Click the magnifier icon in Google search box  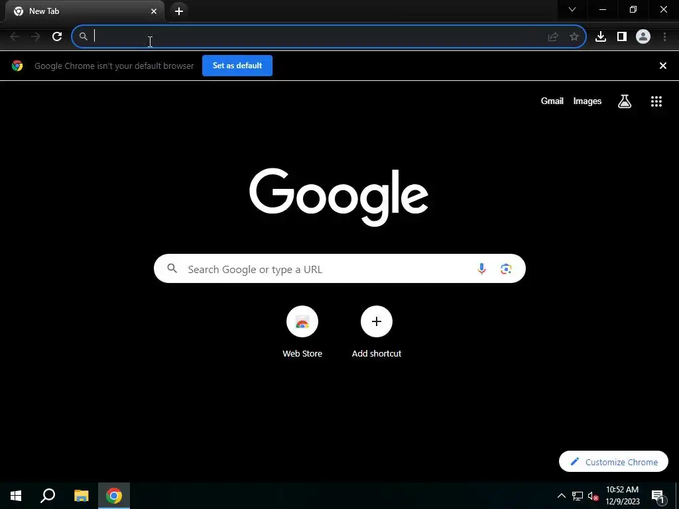click(172, 268)
